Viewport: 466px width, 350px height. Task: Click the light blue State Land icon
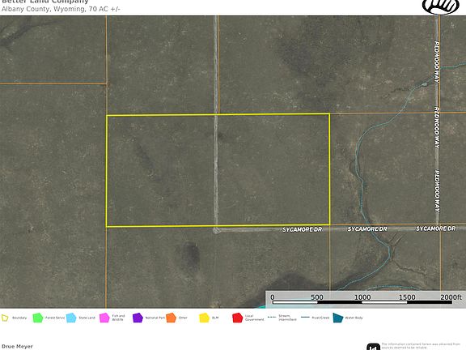click(71, 318)
